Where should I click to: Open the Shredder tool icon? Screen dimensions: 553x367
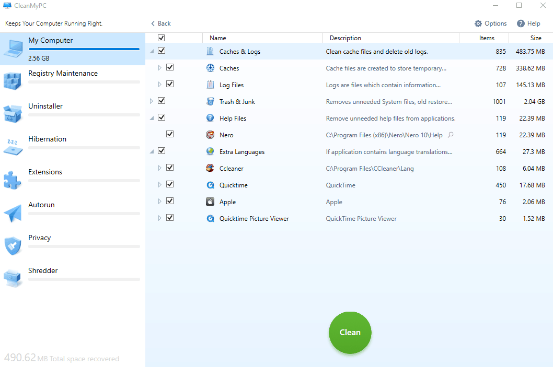point(13,278)
